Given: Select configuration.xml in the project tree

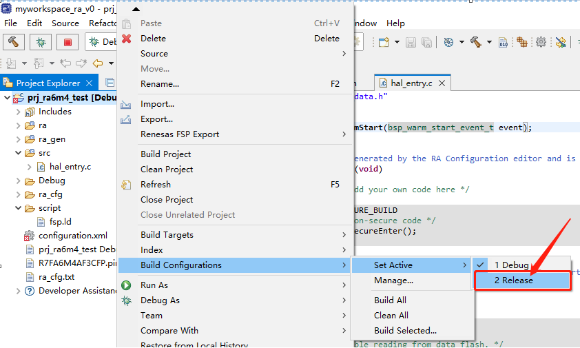Looking at the screenshot, I should pyautogui.click(x=72, y=236).
